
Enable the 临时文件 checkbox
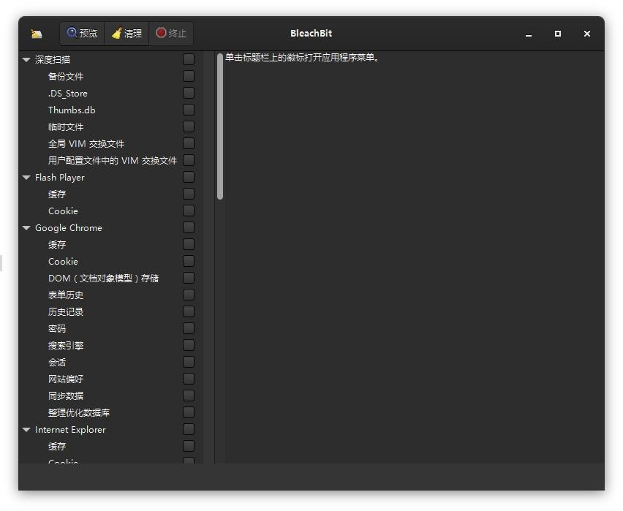click(x=189, y=126)
